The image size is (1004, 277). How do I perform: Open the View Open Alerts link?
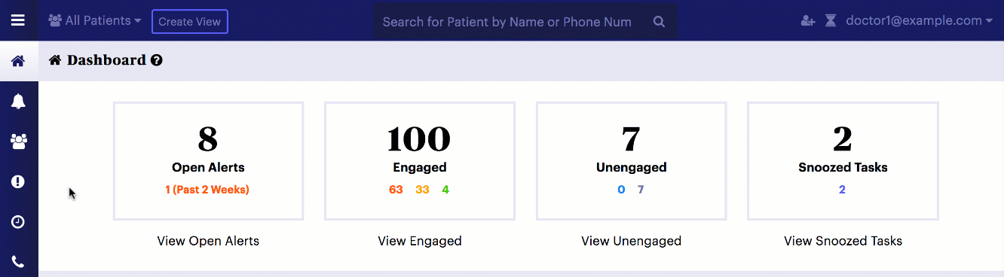pos(208,241)
